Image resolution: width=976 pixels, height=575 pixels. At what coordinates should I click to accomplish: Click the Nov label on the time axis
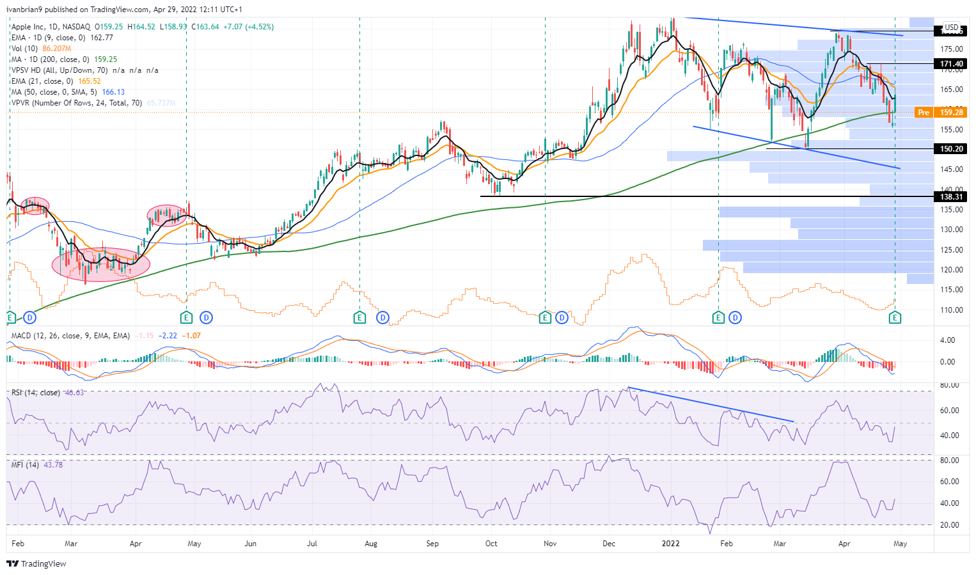550,544
